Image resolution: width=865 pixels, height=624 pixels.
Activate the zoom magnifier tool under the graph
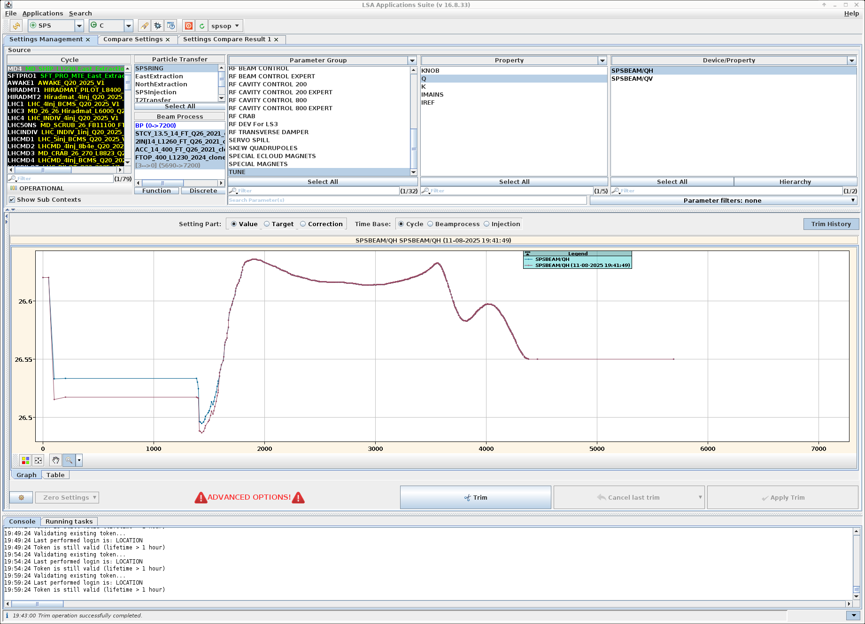pyautogui.click(x=69, y=460)
